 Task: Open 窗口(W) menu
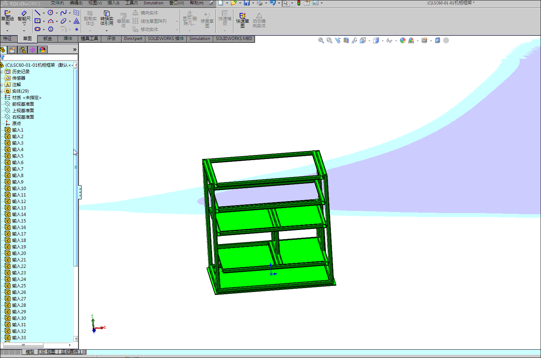(176, 3)
